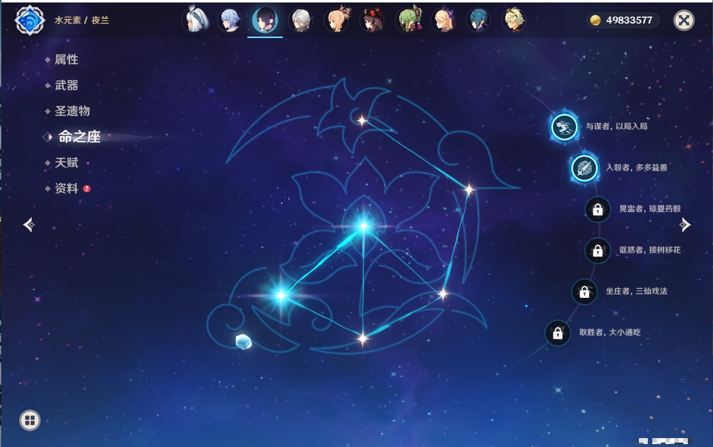Select the blonde avatar with purple ribbon
Screen dimensions: 713x447
click(x=443, y=20)
